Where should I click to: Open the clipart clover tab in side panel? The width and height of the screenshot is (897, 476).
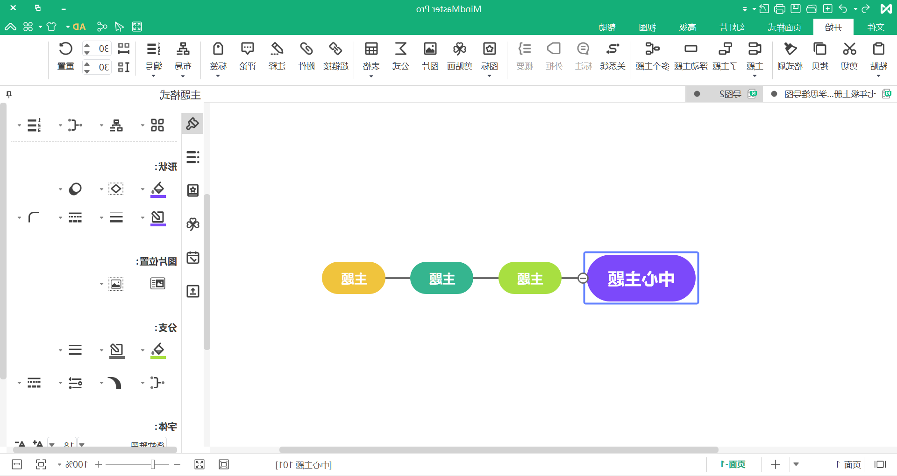(x=192, y=224)
